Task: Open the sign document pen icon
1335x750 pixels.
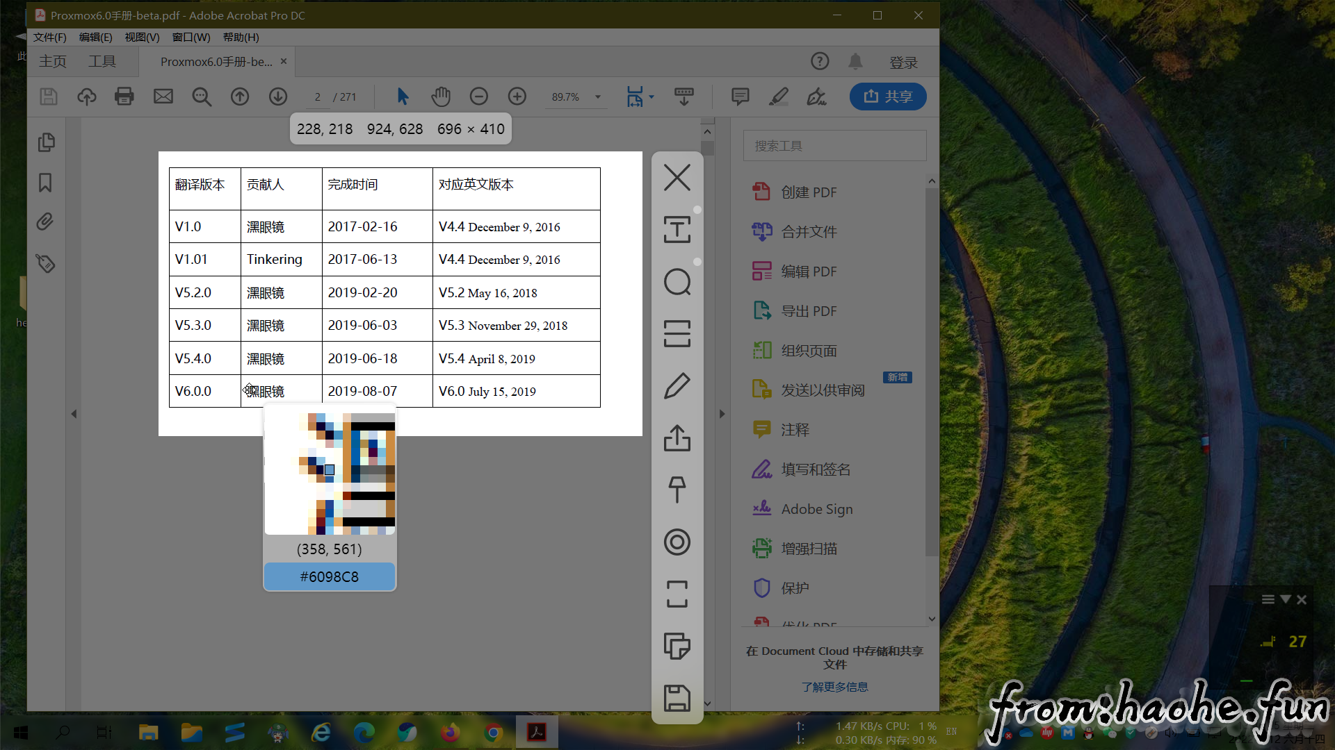Action: (816, 97)
